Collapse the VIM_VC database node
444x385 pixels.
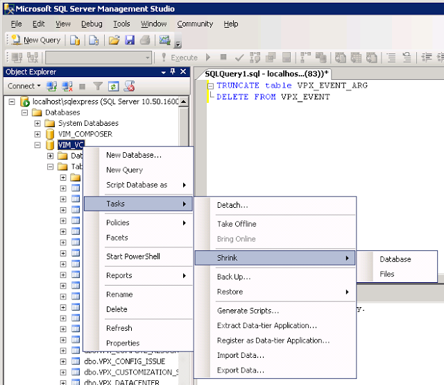pyautogui.click(x=38, y=145)
